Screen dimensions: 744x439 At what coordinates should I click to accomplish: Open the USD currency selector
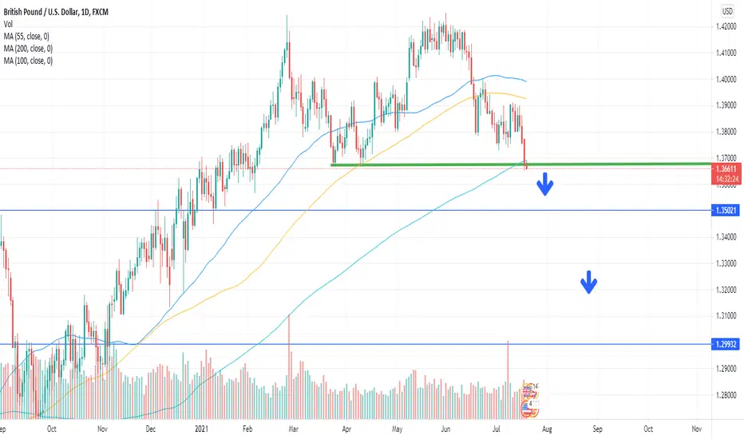pos(727,11)
